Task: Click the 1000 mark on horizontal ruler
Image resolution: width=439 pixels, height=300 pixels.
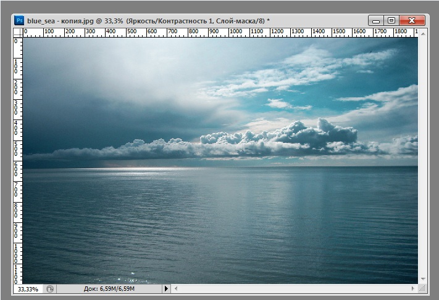Action: point(236,31)
